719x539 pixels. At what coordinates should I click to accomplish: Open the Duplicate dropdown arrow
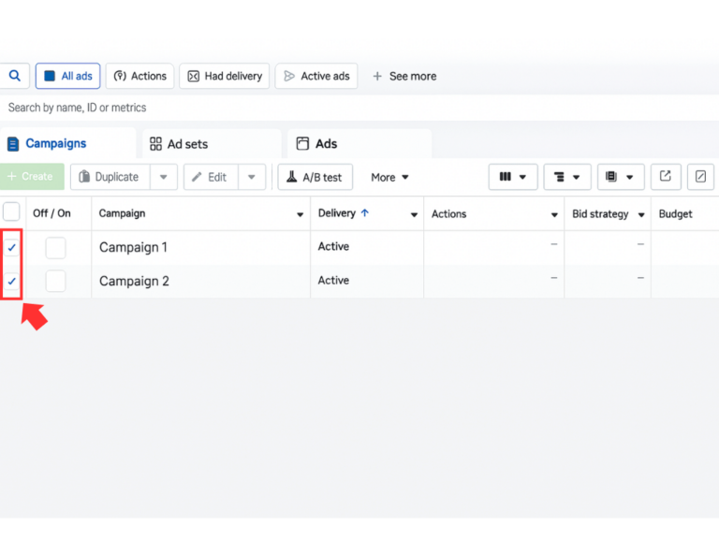click(164, 177)
